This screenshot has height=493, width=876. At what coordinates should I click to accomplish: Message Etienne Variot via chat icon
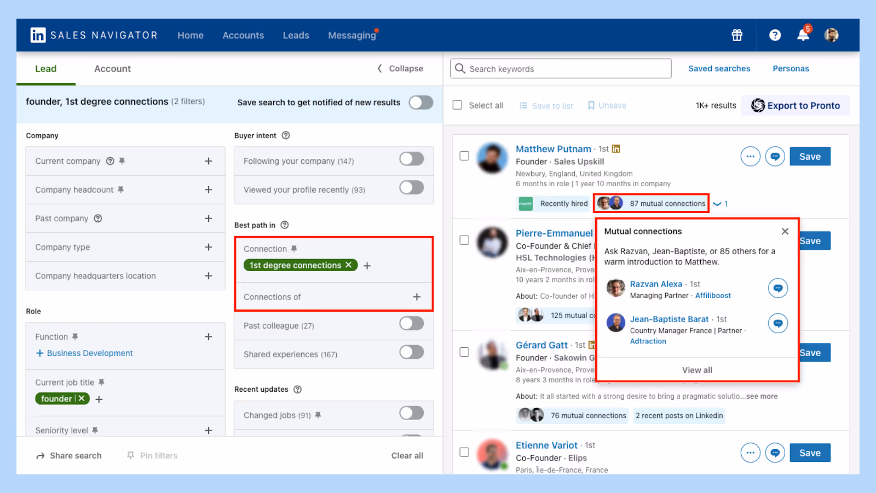(775, 453)
